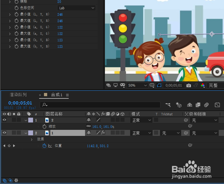Toggle the fx effects switch on layer 2

pyautogui.click(x=103, y=133)
